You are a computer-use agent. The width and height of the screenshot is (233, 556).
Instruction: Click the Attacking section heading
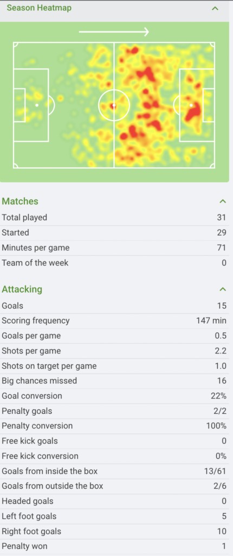22,289
